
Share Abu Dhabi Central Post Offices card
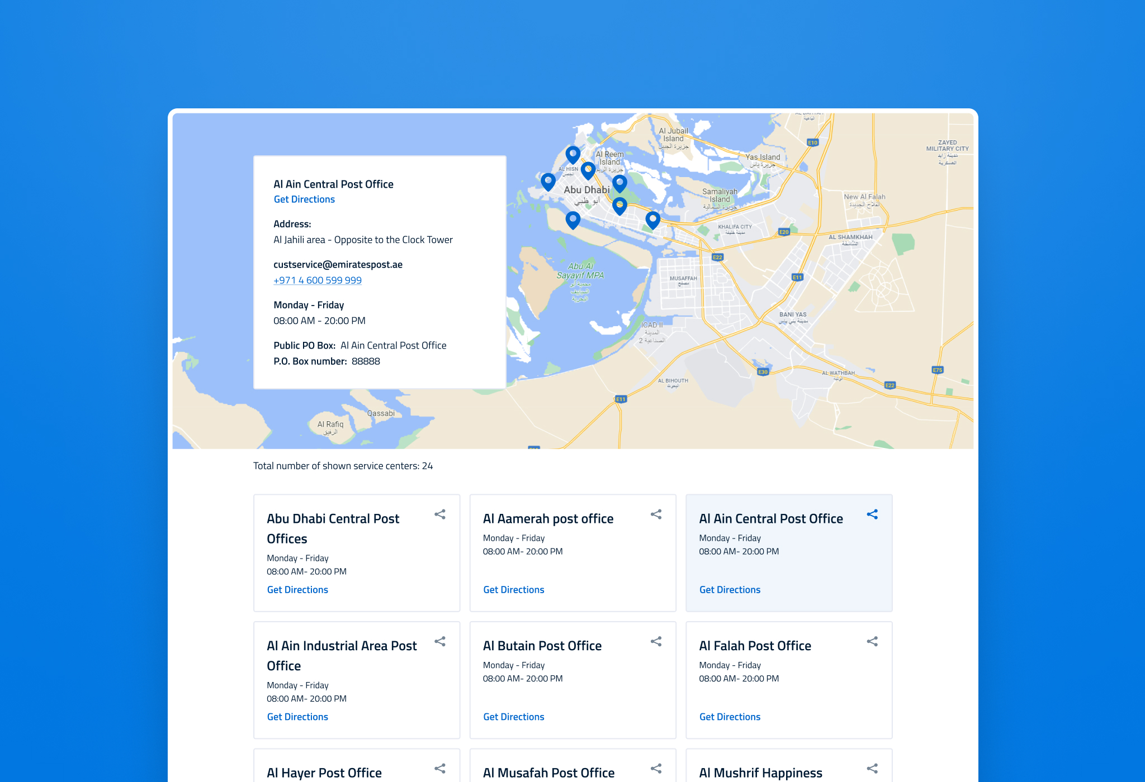tap(440, 514)
